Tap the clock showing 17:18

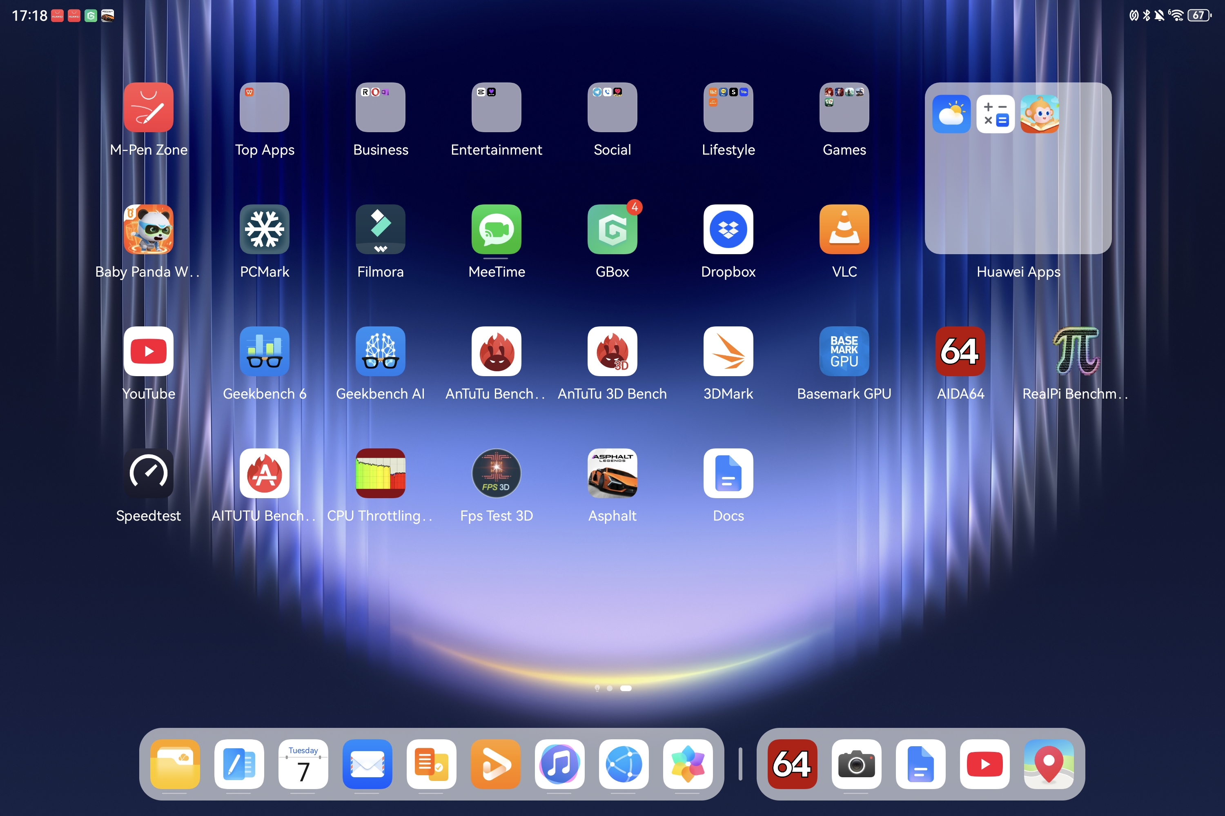click(29, 16)
